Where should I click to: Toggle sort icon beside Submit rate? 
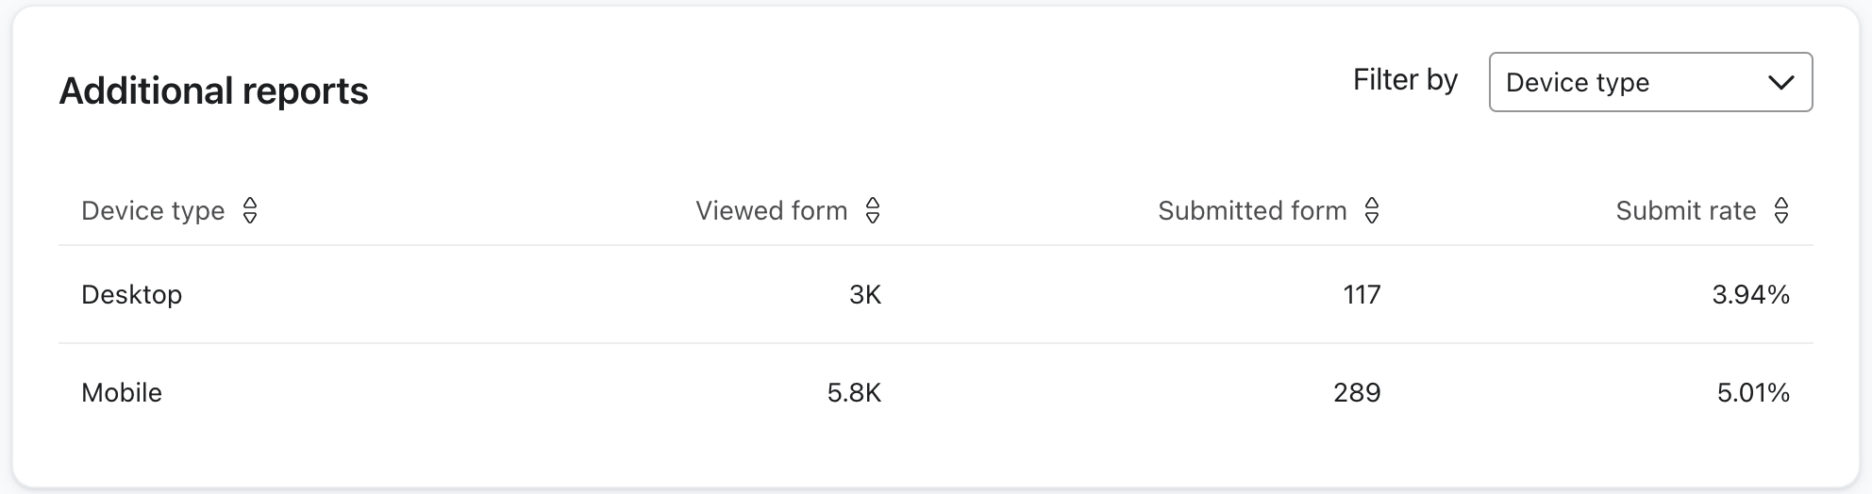pos(1780,210)
